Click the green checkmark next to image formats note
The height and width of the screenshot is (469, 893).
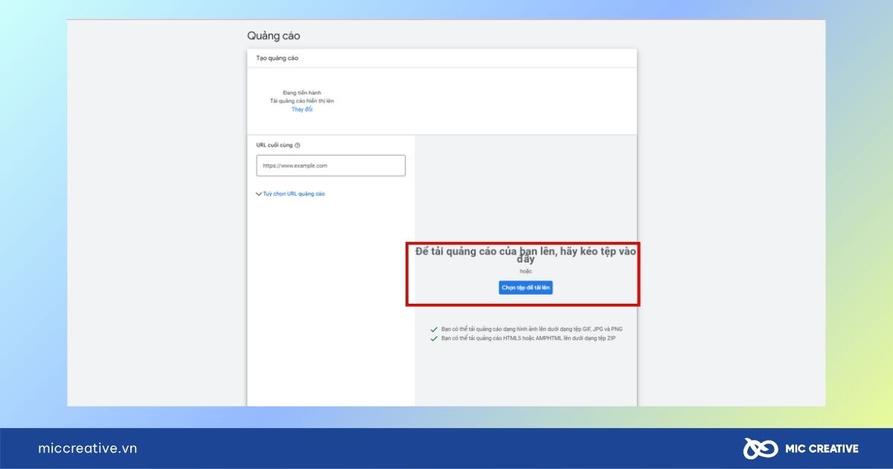tap(434, 328)
